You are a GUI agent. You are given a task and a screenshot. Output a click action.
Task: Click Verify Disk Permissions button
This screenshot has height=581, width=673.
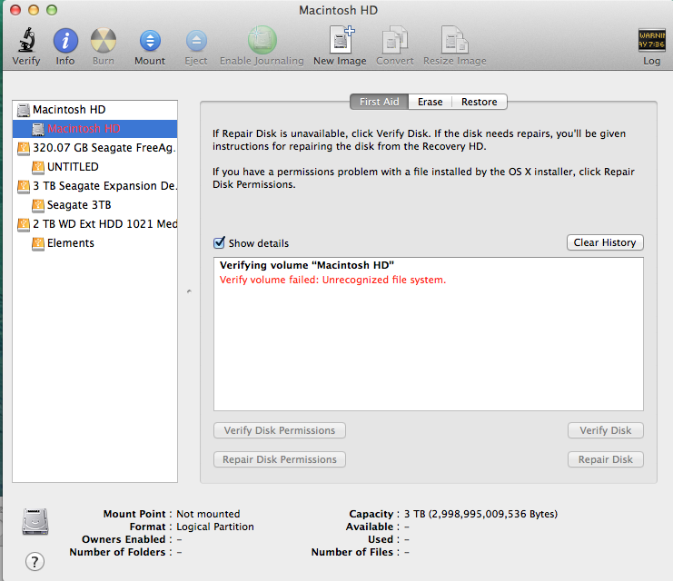280,430
